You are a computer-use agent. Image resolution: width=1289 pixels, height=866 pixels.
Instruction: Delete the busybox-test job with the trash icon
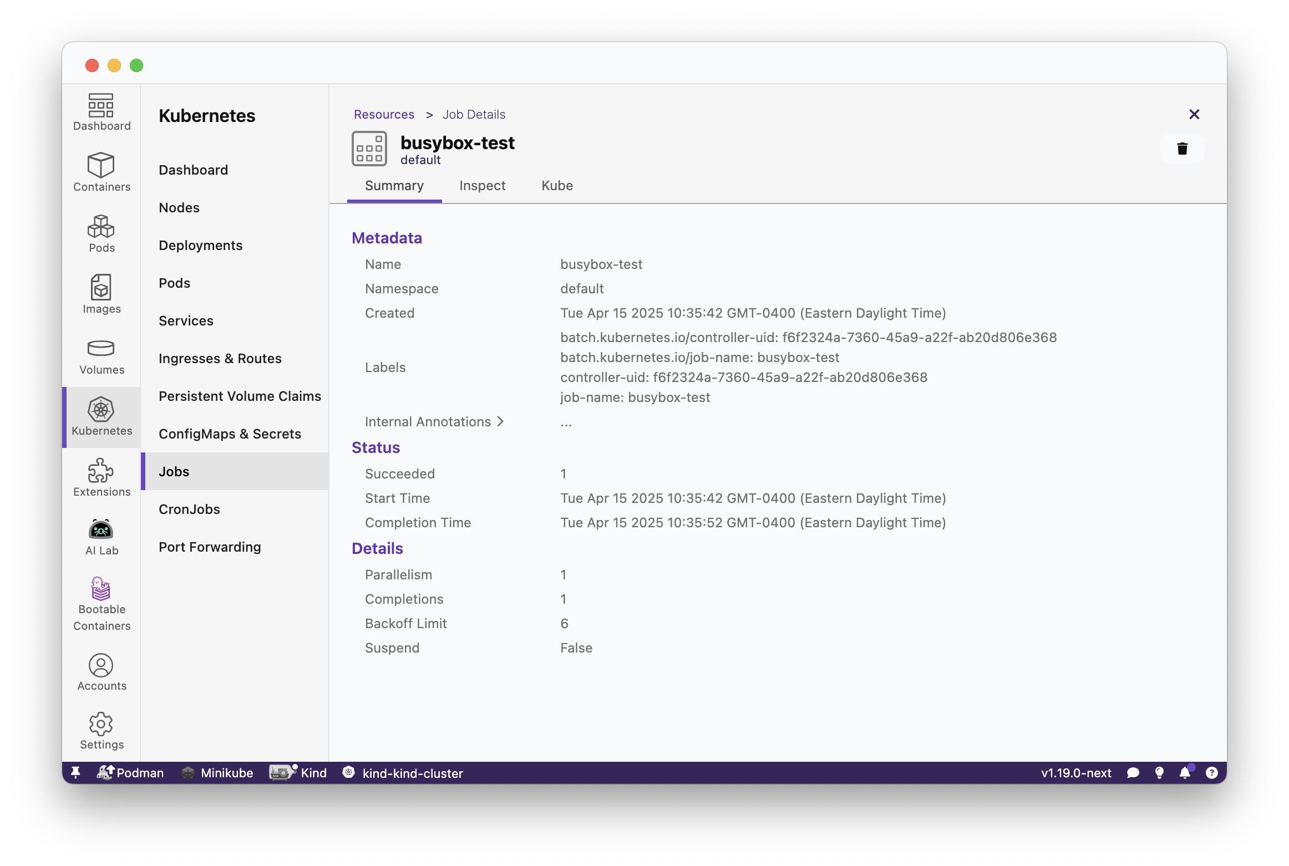(1182, 148)
